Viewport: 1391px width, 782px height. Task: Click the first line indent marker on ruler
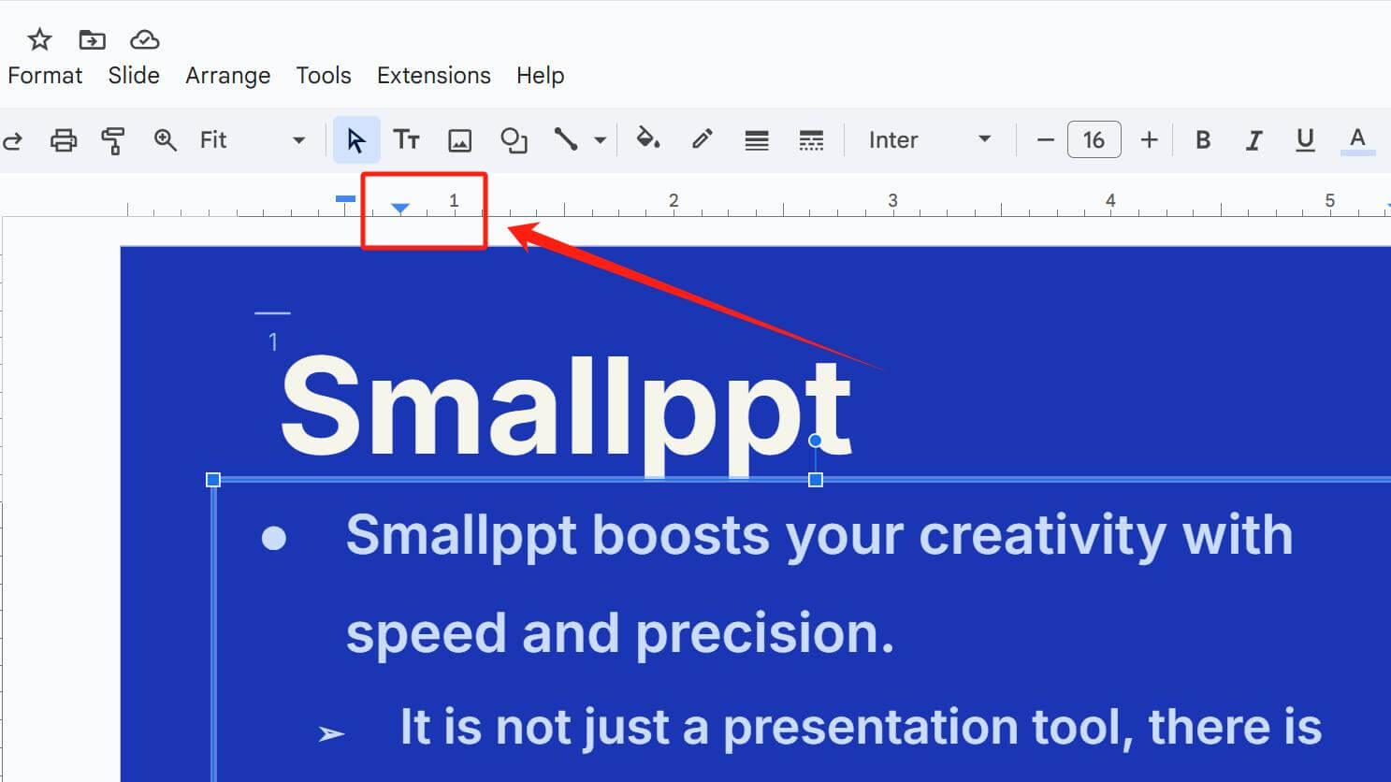click(x=345, y=198)
